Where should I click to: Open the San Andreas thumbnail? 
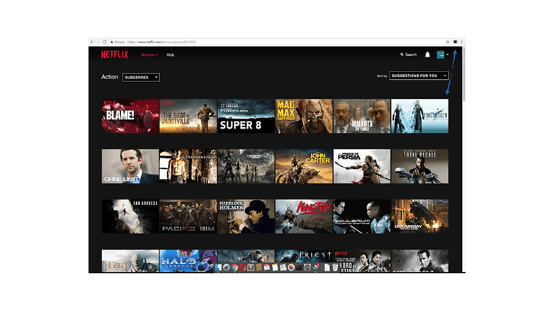pos(130,216)
